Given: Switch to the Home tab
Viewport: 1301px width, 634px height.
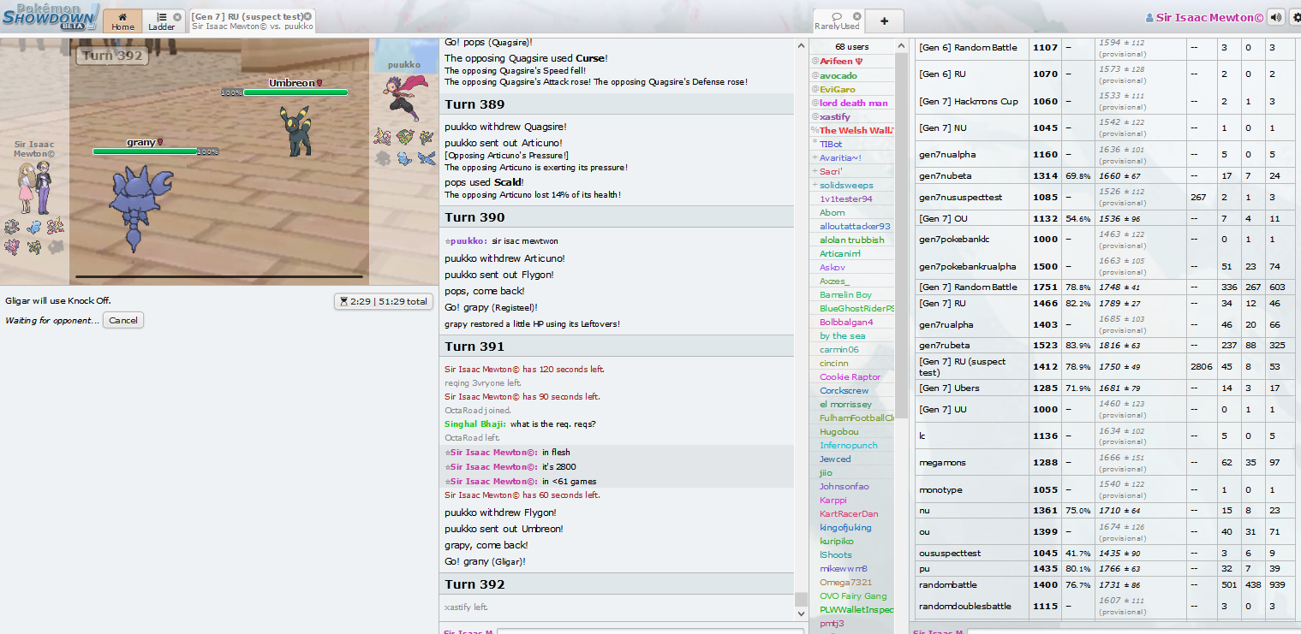Looking at the screenshot, I should pyautogui.click(x=122, y=21).
